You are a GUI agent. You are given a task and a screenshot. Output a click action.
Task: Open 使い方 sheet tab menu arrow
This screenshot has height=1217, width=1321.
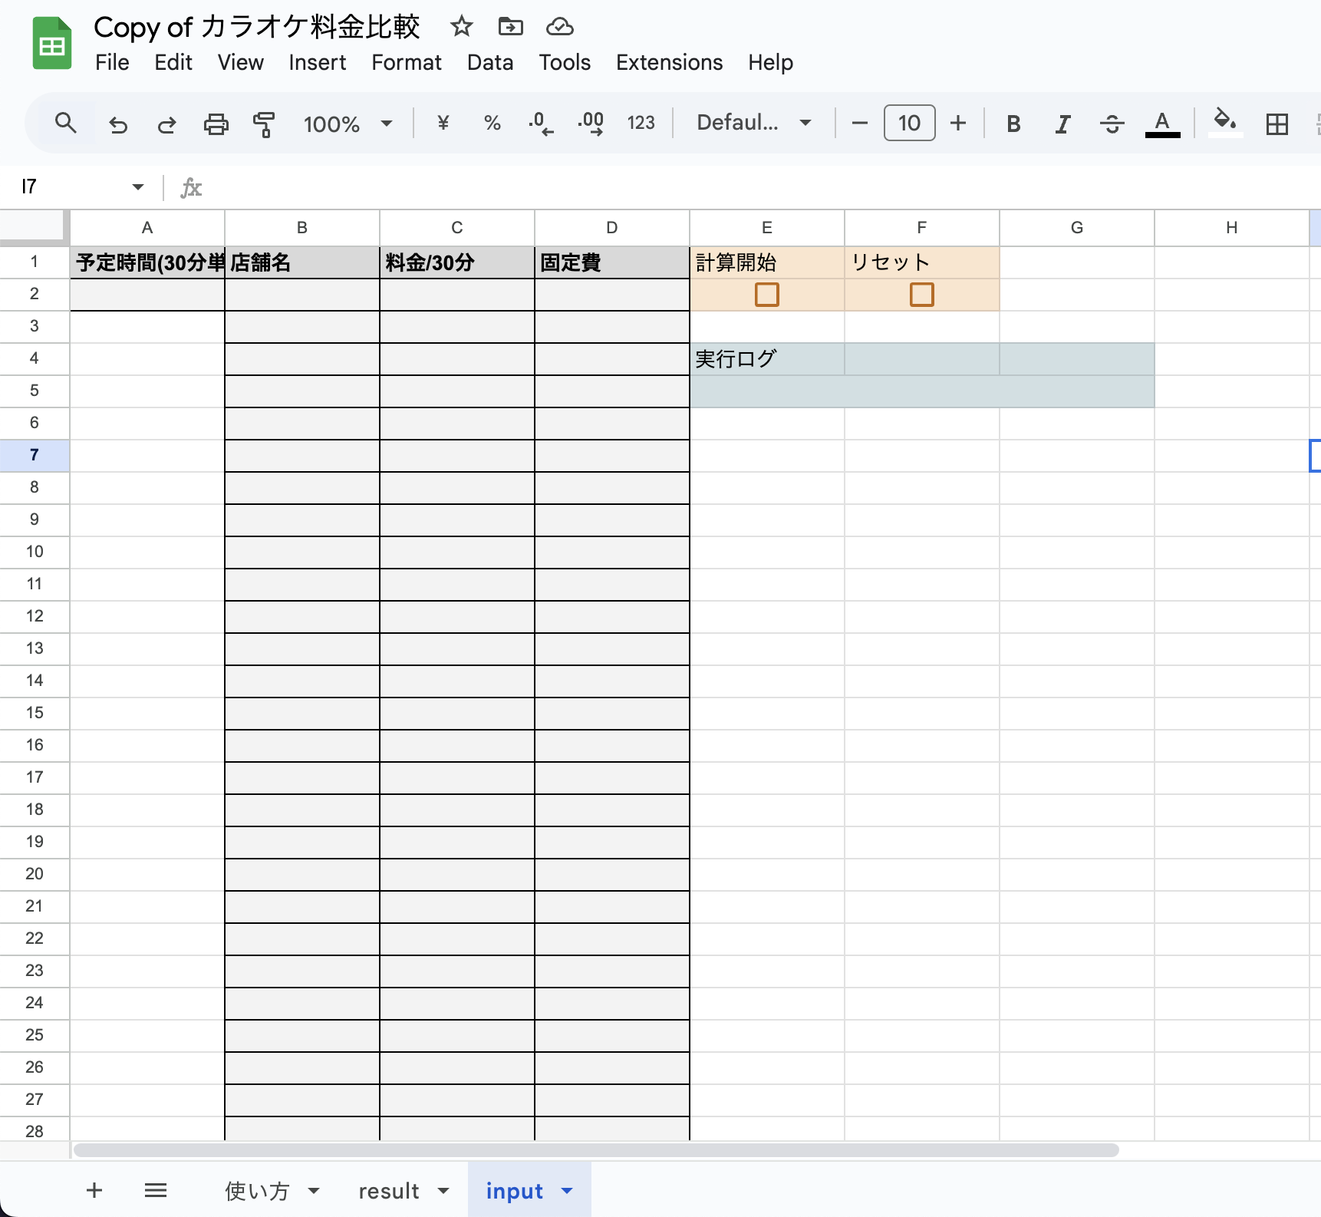coord(314,1191)
